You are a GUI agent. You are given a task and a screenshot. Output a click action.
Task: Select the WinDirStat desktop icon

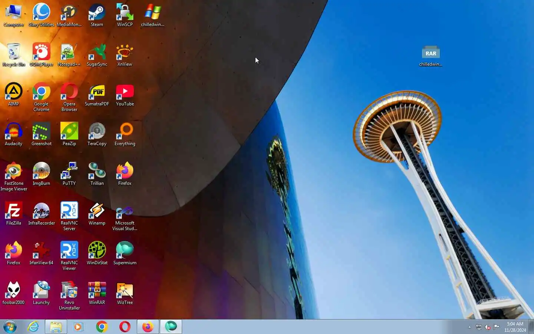click(97, 253)
